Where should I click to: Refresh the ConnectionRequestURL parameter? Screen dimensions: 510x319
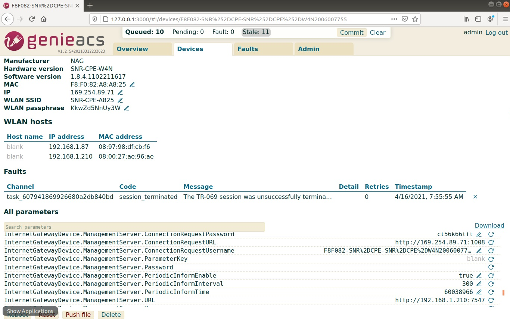(x=491, y=243)
